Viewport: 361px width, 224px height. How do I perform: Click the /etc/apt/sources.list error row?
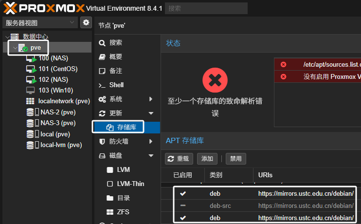[318, 64]
